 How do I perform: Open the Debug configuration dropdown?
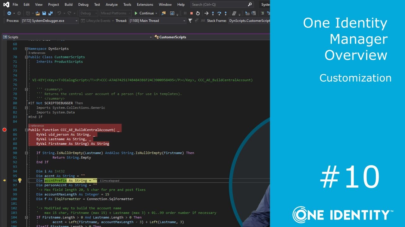click(89, 13)
